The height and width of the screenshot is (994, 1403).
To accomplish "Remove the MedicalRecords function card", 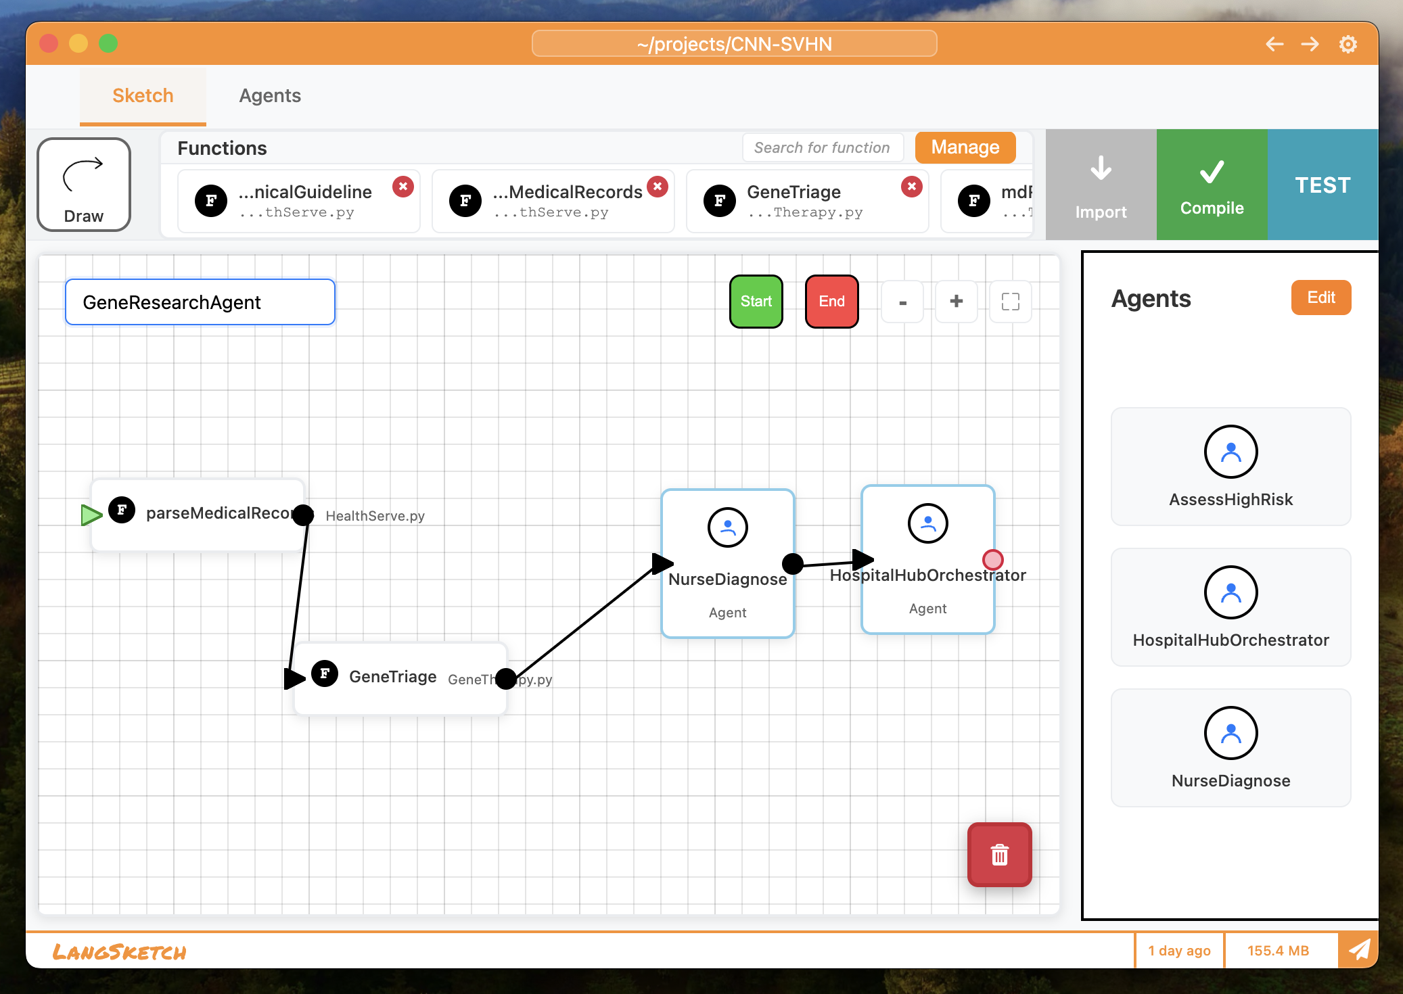I will [x=657, y=187].
